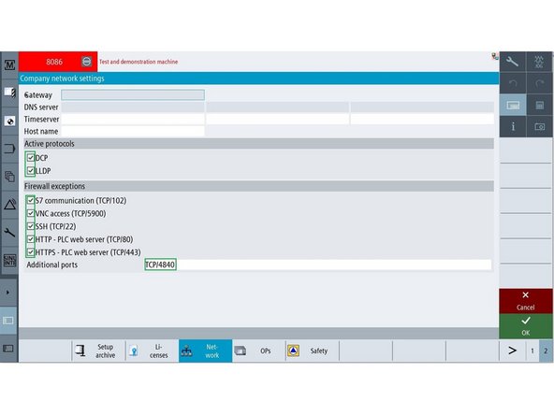Click the highlighted screen icon at the sidebar bottom
Screen dimensions: 554x415
click(x=8, y=321)
